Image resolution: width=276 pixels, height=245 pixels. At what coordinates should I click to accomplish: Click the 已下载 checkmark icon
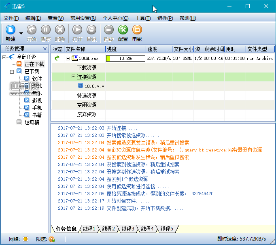click(19, 71)
